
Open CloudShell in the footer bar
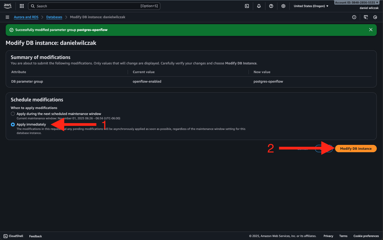[13, 236]
